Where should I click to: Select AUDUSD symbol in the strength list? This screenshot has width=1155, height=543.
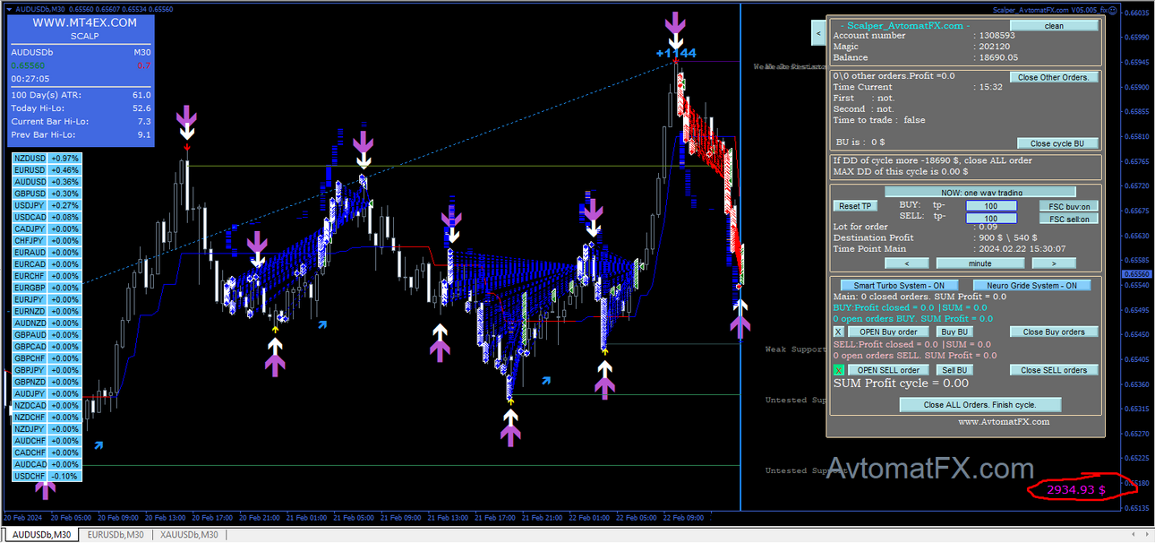30,181
